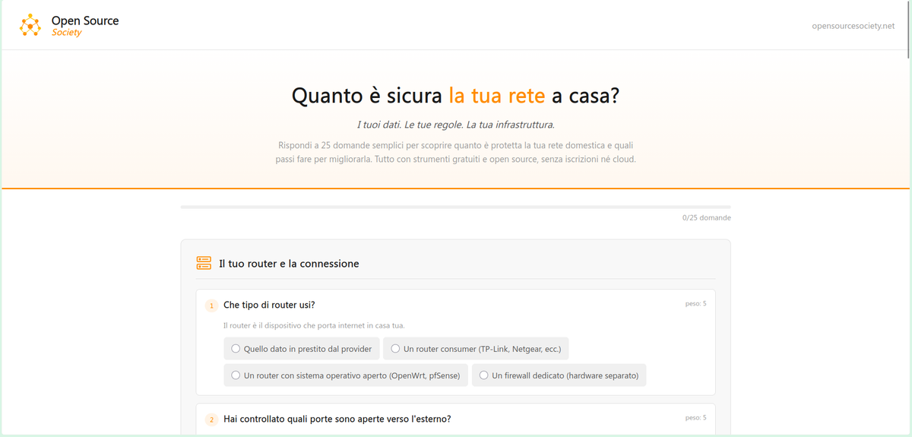Click the number 1 question badge
The image size is (912, 437).
coord(212,306)
